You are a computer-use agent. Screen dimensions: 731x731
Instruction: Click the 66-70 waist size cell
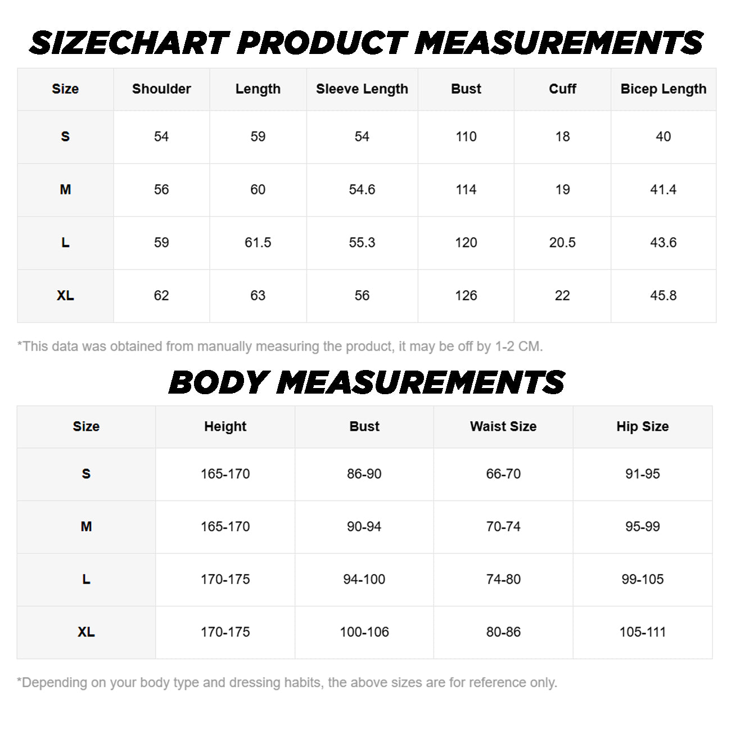point(503,473)
